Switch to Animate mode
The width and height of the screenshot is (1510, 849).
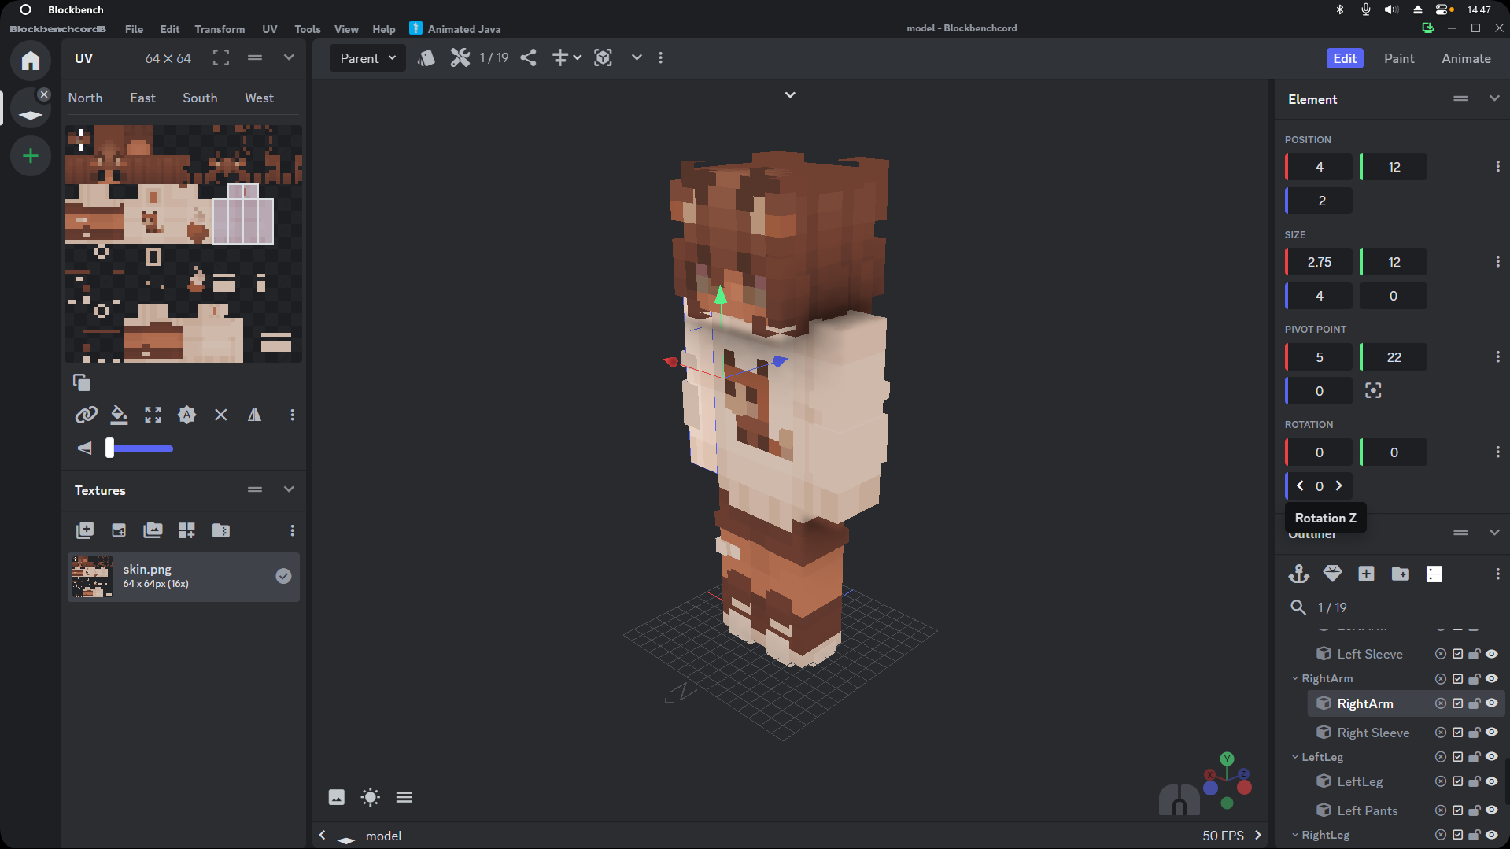[1465, 58]
